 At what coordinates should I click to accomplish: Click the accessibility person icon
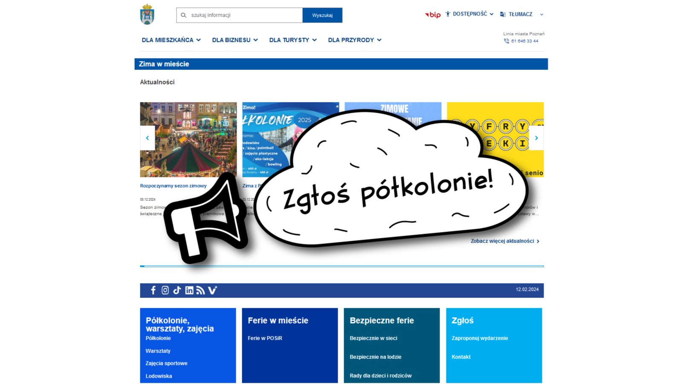[x=448, y=14]
